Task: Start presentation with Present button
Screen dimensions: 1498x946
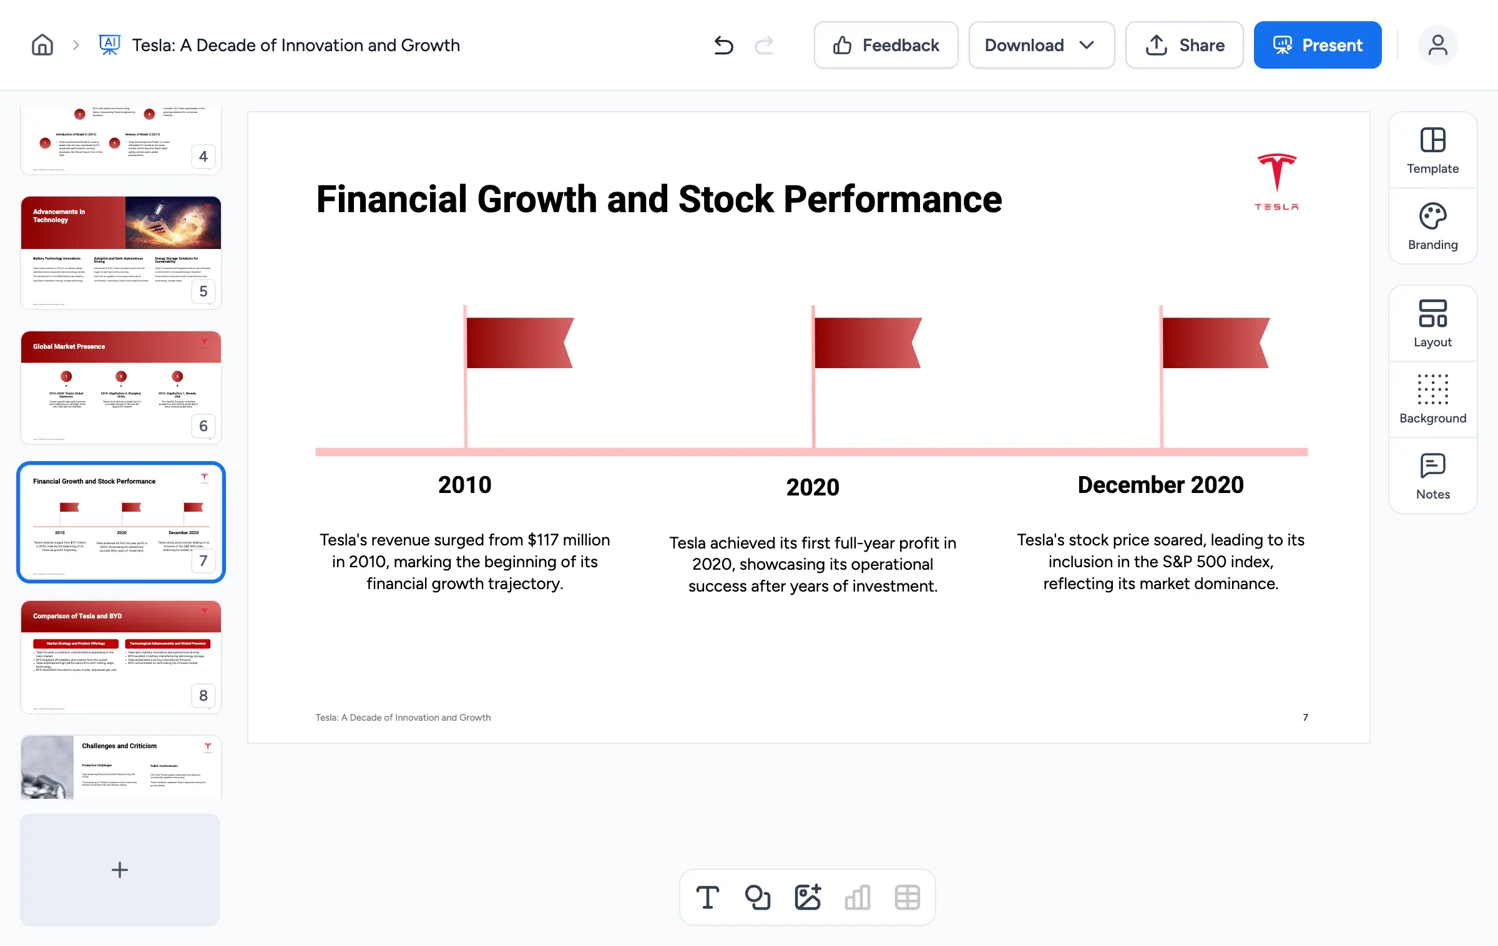Action: (x=1318, y=45)
